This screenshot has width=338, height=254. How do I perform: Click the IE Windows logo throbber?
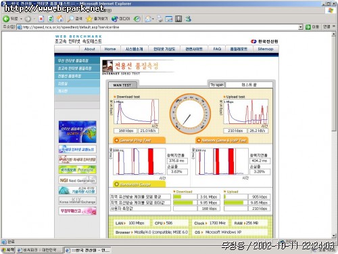(331, 10)
